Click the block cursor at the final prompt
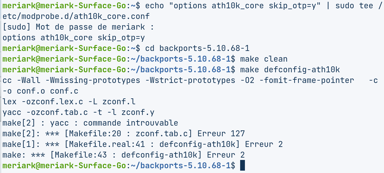This screenshot has height=173, width=384. [x=242, y=166]
